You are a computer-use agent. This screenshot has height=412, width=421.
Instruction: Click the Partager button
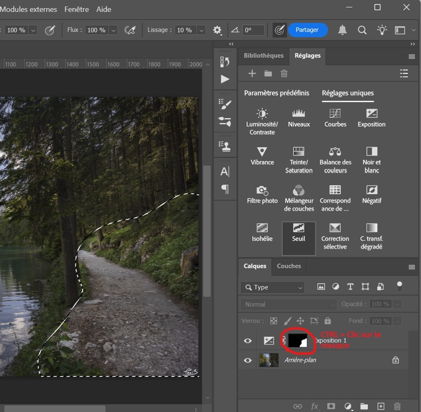pyautogui.click(x=308, y=30)
